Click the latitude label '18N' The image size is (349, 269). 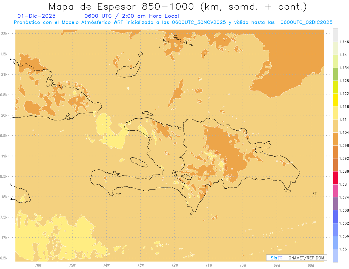(4, 197)
